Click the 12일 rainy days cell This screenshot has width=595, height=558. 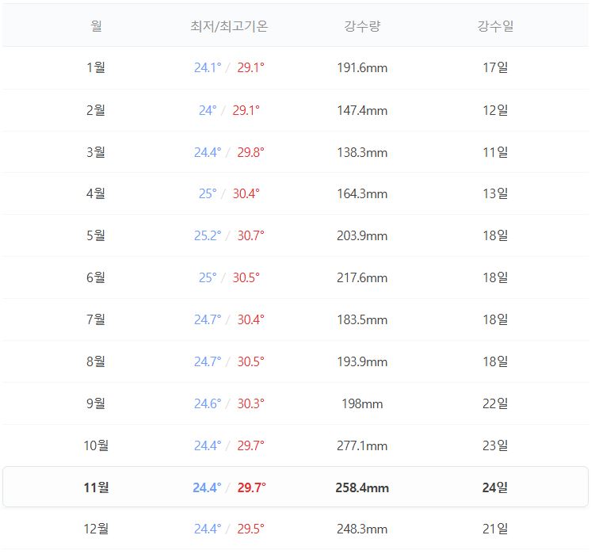pos(495,110)
